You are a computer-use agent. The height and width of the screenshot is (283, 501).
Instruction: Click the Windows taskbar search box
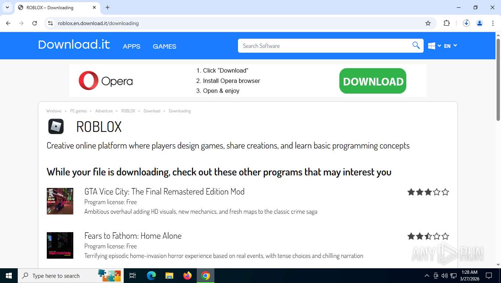71,276
